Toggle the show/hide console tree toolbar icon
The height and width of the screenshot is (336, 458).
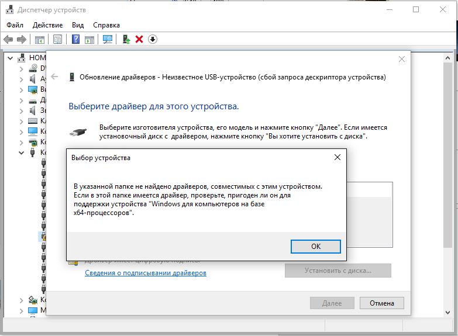pyautogui.click(x=39, y=39)
